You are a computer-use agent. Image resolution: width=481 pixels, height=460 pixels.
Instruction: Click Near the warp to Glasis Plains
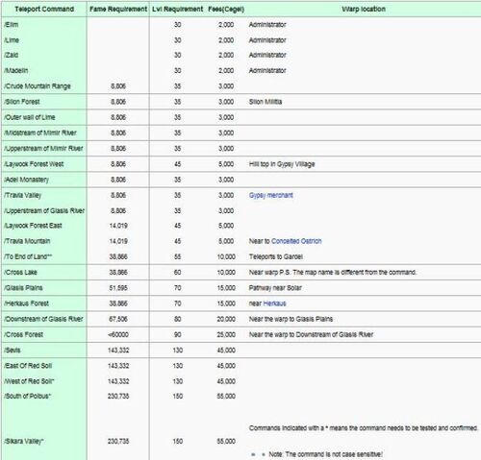point(291,319)
